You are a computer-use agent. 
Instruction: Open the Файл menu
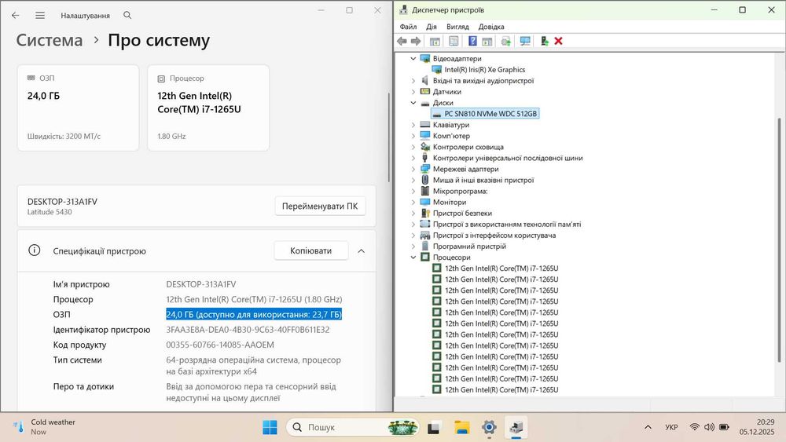408,27
